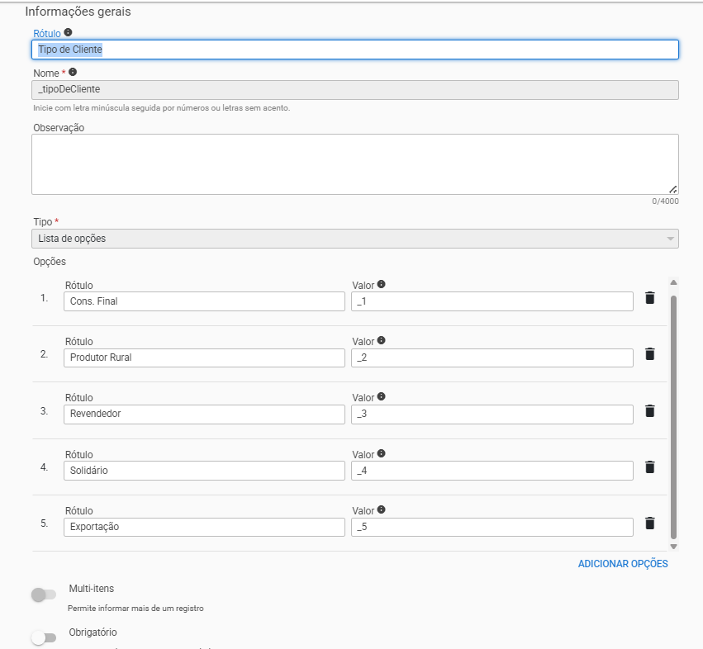Click the _3 value field for Revendedor
This screenshot has height=649, width=703.
point(492,414)
